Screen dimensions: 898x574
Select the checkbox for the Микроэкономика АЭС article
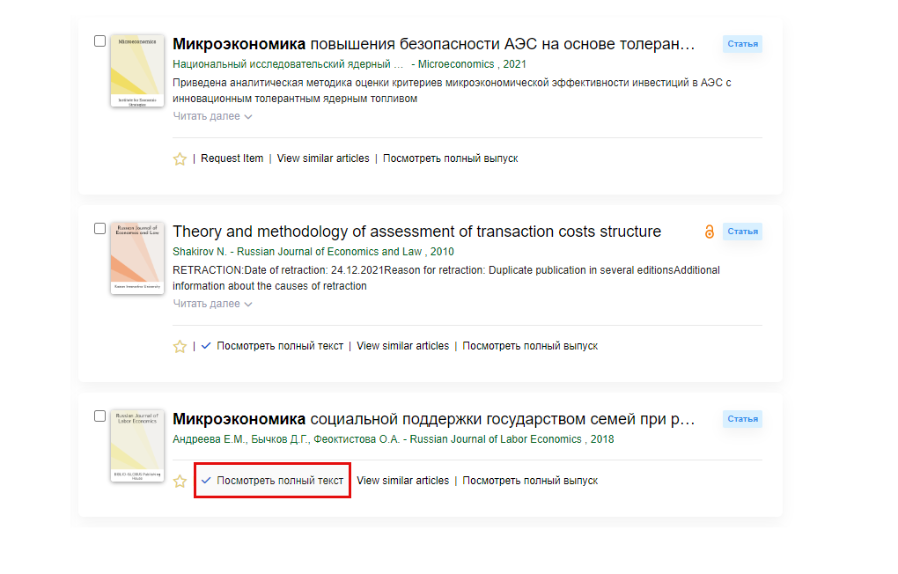tap(99, 41)
